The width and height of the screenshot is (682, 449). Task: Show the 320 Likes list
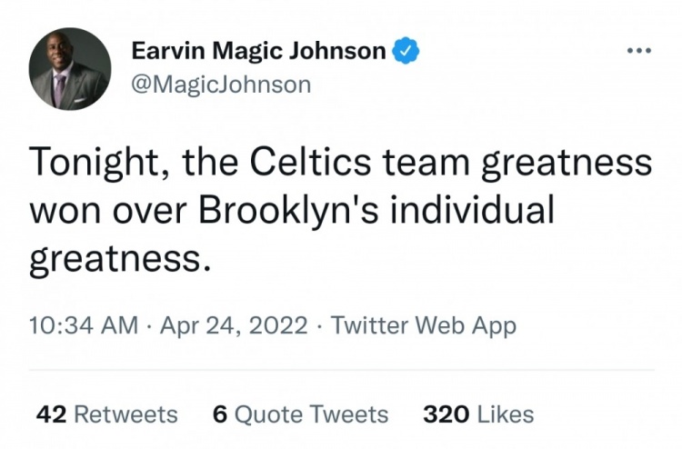pos(478,414)
